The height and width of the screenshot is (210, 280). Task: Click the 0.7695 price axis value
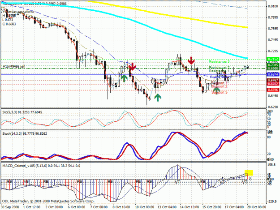(x=273, y=29)
